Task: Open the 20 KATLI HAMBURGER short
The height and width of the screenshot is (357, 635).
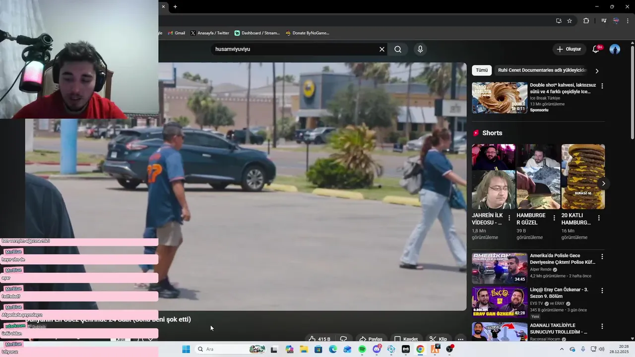Action: tap(583, 177)
